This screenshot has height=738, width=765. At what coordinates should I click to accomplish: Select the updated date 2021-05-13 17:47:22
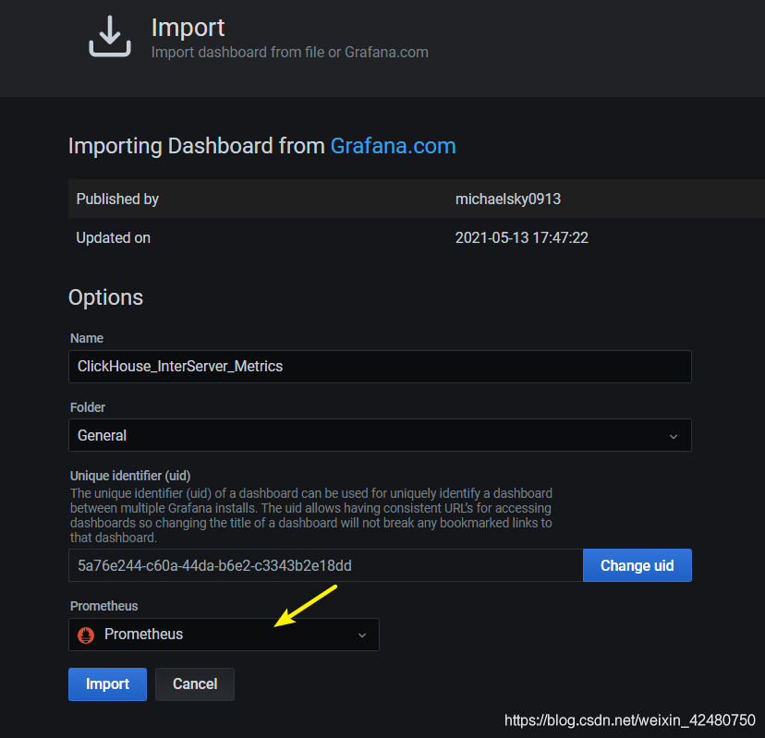point(521,237)
